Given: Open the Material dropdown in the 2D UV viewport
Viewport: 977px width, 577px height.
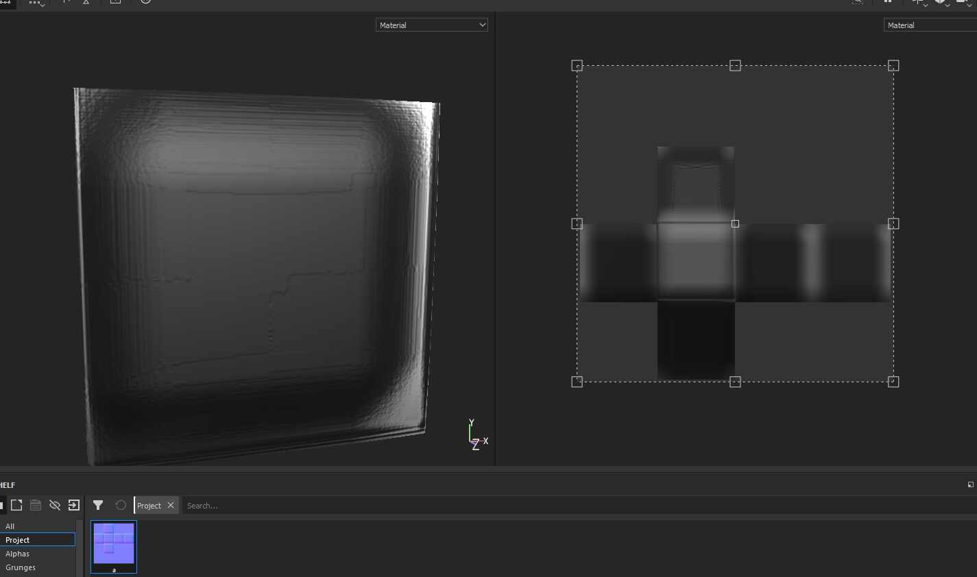Looking at the screenshot, I should coord(930,25).
